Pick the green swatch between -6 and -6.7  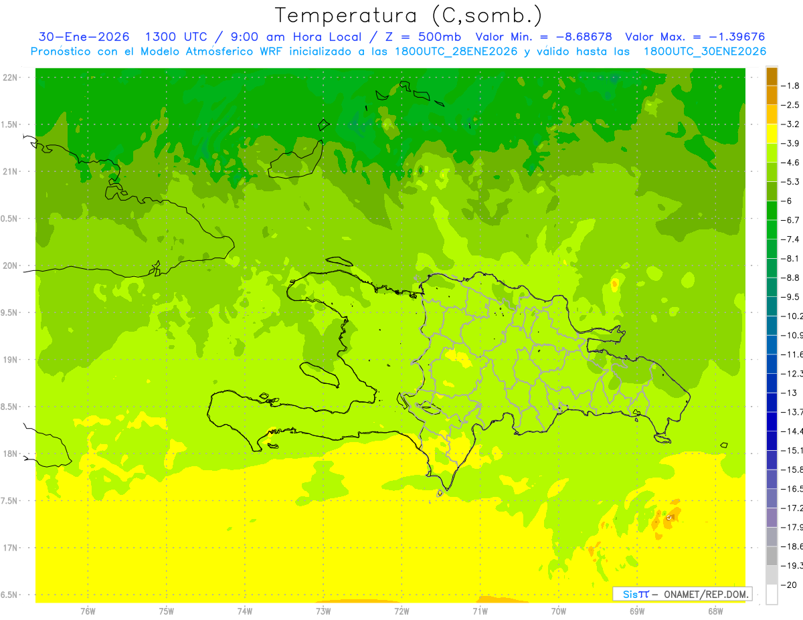click(x=772, y=211)
